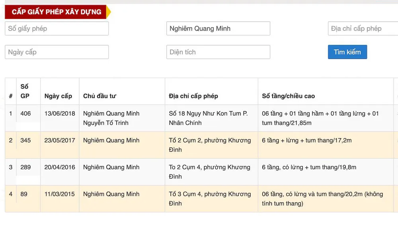The height and width of the screenshot is (226, 398).
Task: Click the investor name field containing Nghiêm Quang Minh
Action: (x=218, y=28)
